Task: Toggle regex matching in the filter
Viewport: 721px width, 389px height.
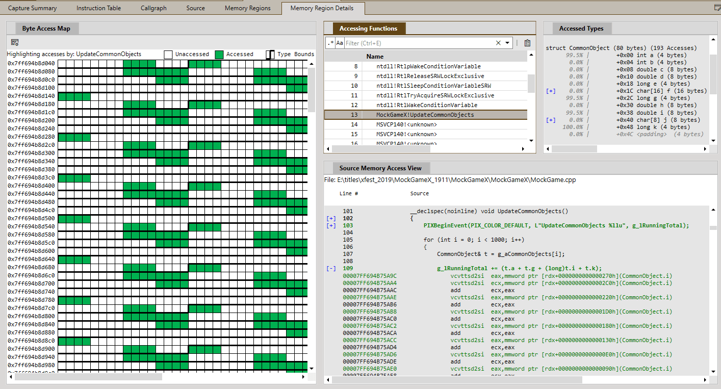Action: [x=330, y=43]
